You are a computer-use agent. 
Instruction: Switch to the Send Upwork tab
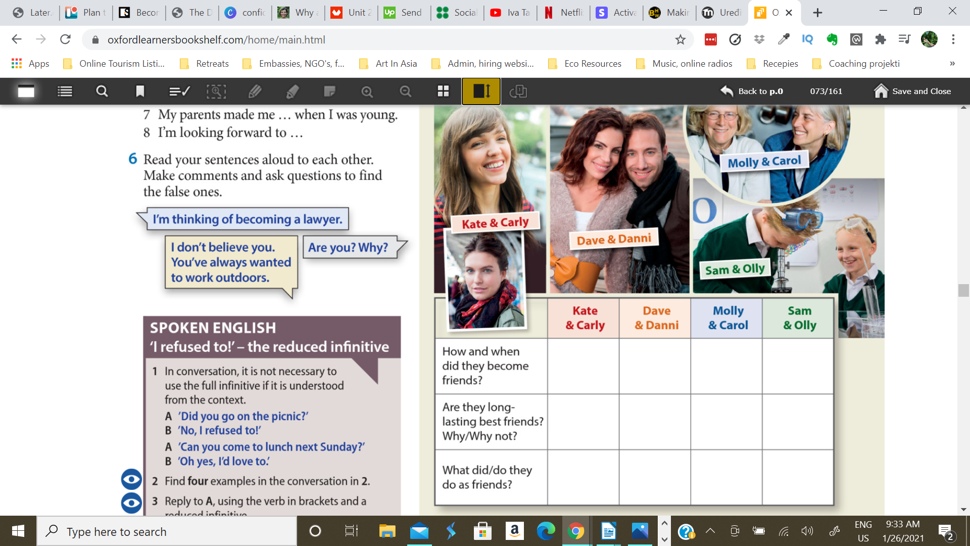(x=404, y=13)
